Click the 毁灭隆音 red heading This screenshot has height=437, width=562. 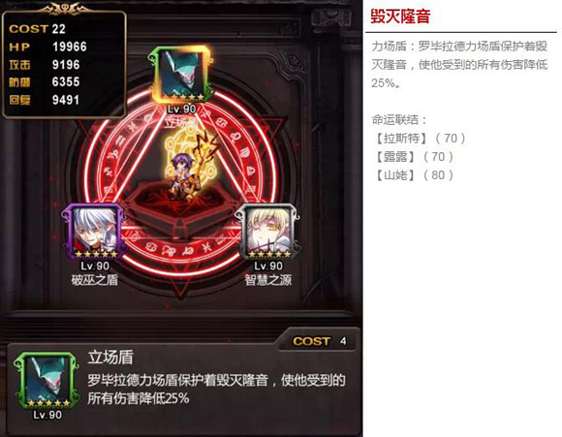point(400,16)
